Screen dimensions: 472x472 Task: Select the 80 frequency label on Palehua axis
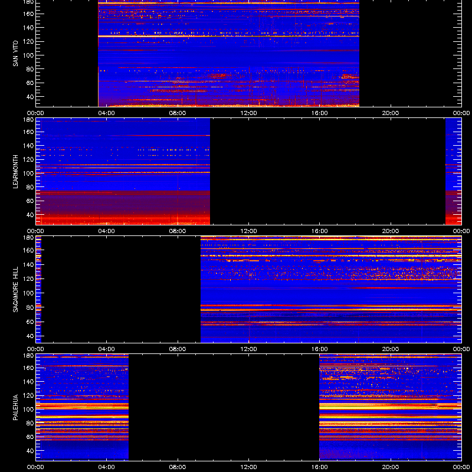point(31,423)
